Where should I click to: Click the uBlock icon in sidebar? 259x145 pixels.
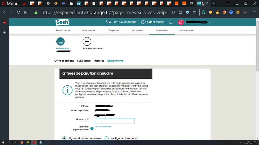pyautogui.click(x=4, y=22)
